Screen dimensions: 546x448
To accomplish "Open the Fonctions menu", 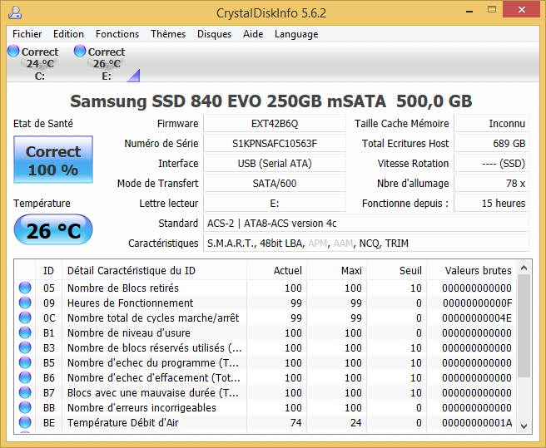I will tap(117, 34).
